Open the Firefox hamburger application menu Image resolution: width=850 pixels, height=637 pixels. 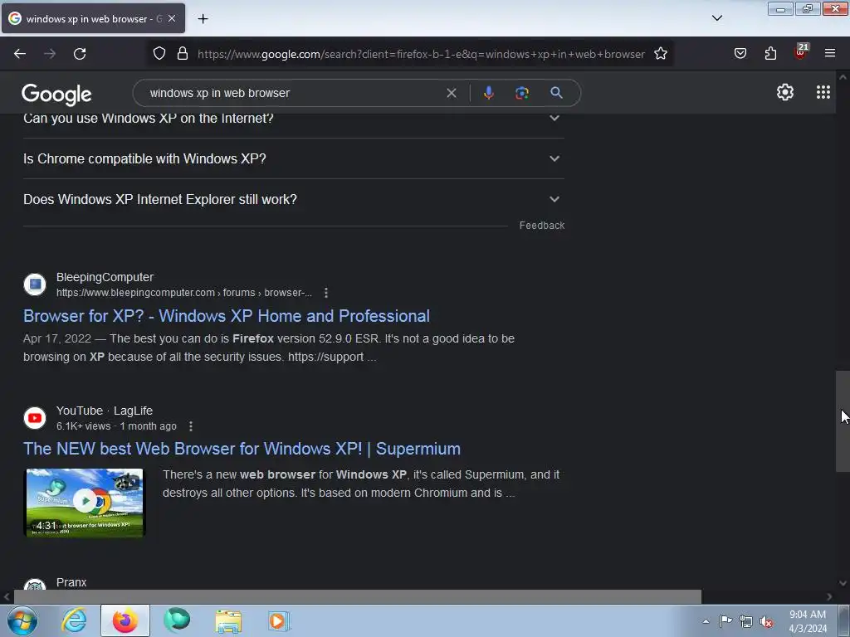(830, 53)
